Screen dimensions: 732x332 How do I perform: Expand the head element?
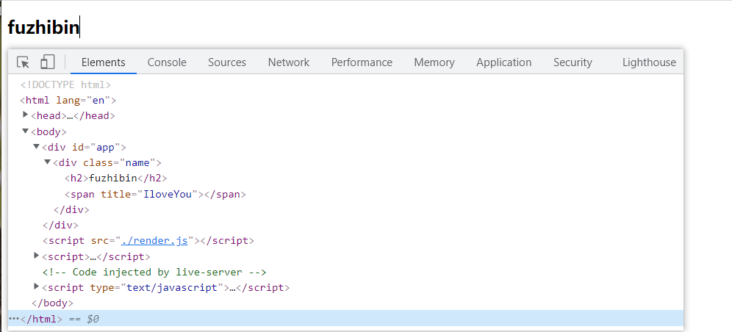[26, 115]
